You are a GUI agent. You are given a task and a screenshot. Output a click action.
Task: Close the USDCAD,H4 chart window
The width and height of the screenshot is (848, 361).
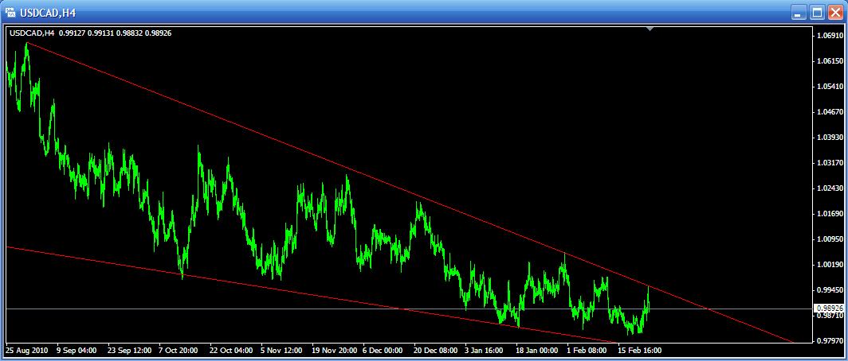834,13
